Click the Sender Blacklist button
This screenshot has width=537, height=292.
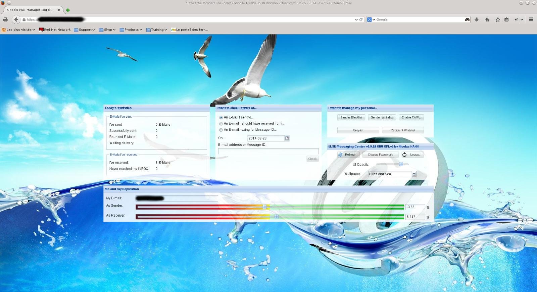[351, 117]
